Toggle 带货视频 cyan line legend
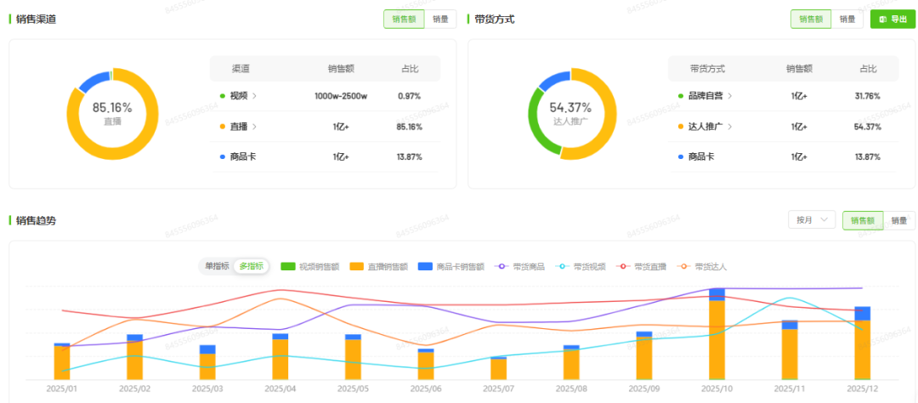Image resolution: width=918 pixels, height=403 pixels. point(563,266)
